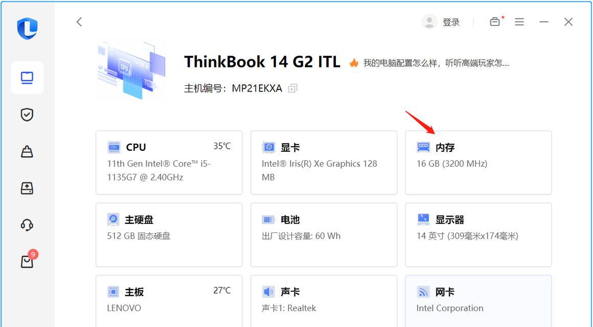Click the 主板 motherboard icon

point(113,291)
